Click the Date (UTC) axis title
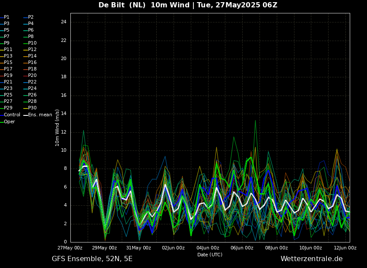 click(x=210, y=255)
